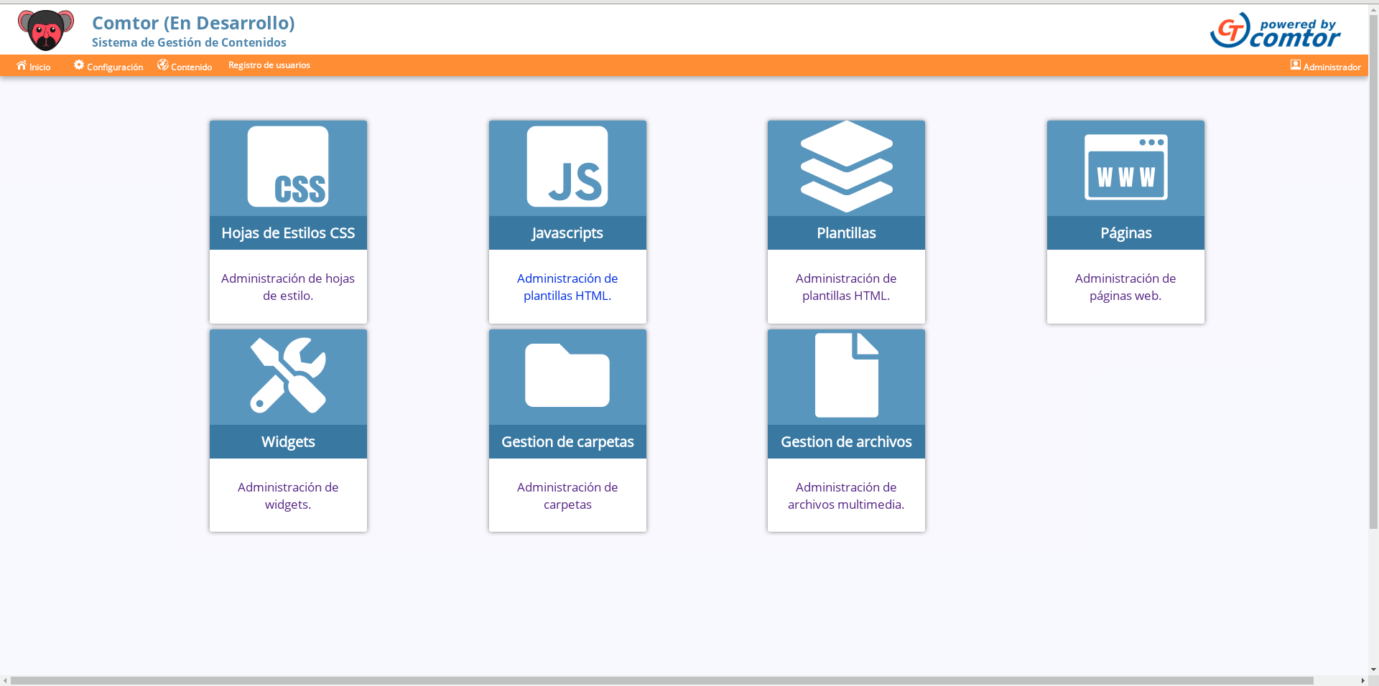Click the horizontal scrollbar left arrow
Screen dimensions: 1379x686
[5, 680]
